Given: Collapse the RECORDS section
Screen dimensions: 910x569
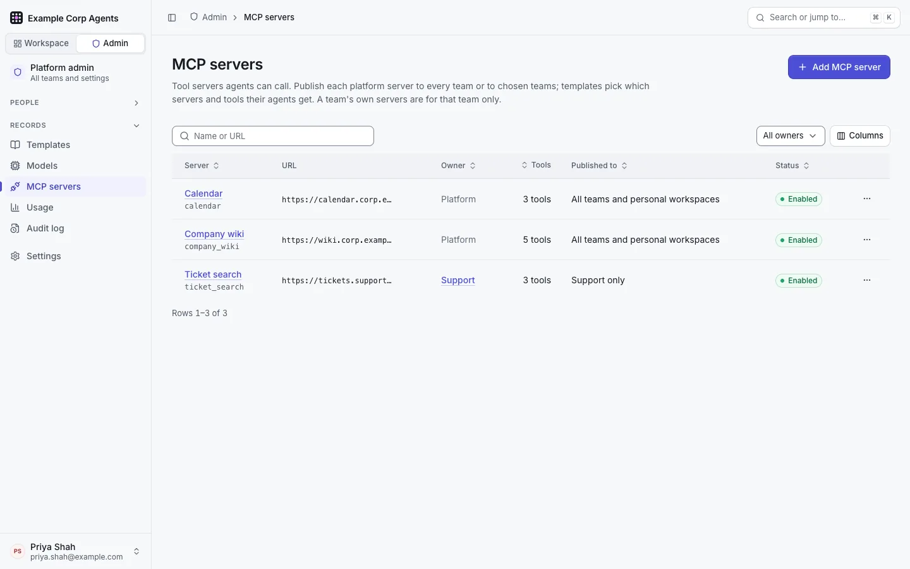Looking at the screenshot, I should tap(76, 125).
